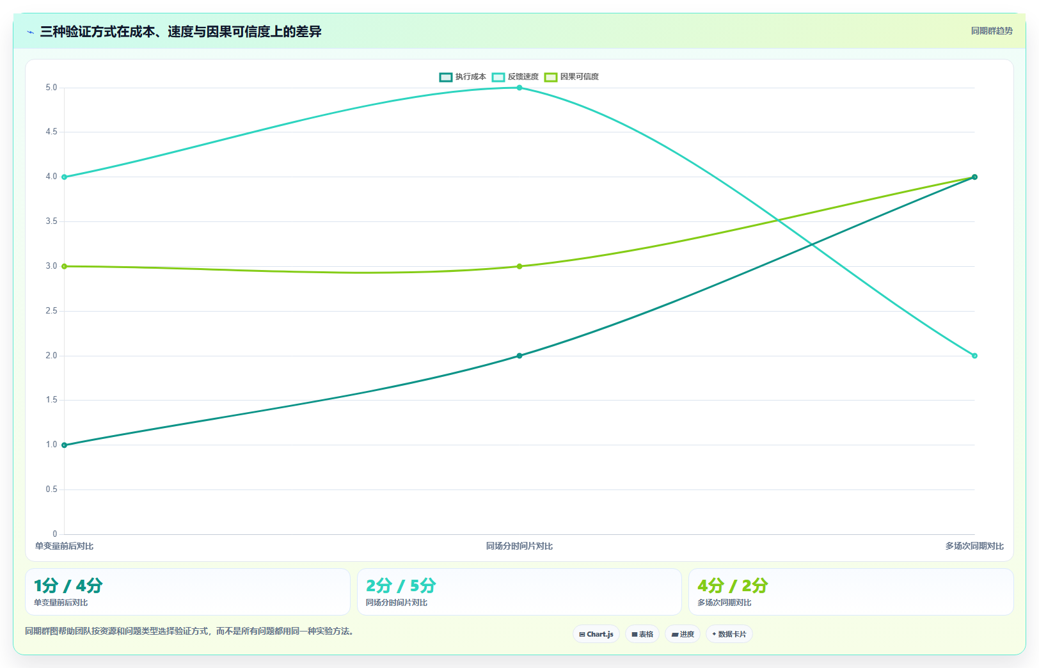Select the 数据卡片 tag chip

pos(729,634)
